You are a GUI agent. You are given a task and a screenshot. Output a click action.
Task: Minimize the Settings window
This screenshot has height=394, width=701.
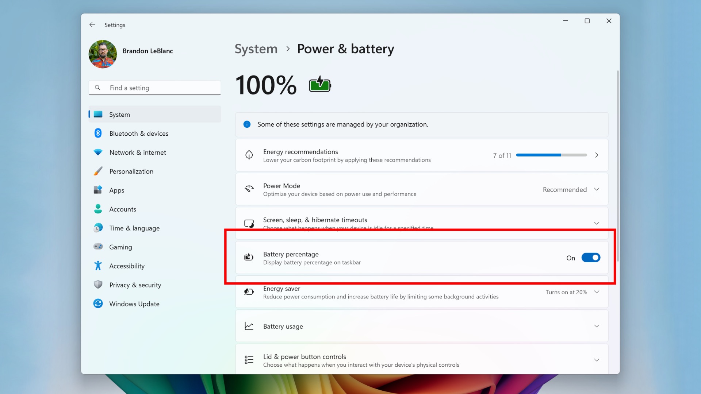pos(565,21)
